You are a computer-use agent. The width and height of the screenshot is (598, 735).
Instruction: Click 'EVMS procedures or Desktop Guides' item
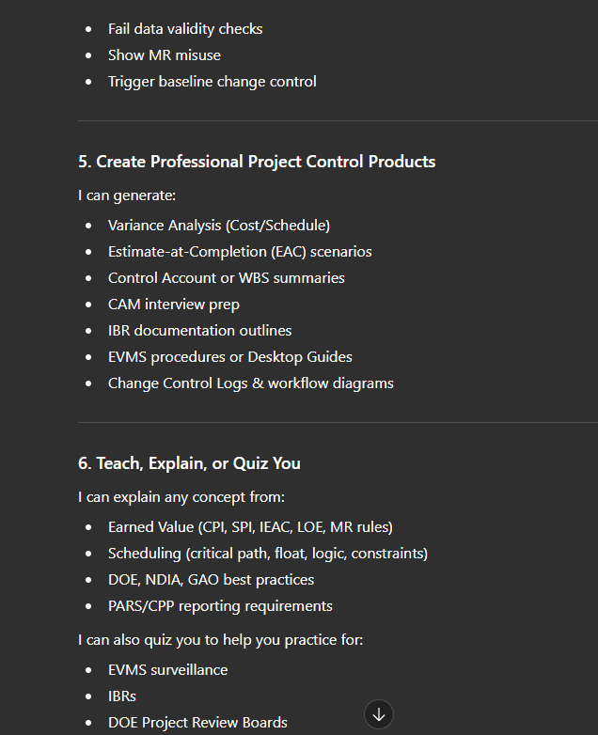tap(229, 357)
